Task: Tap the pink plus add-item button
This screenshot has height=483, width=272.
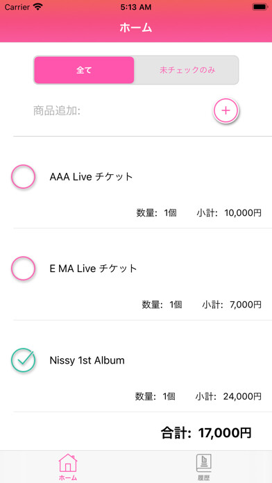Action: [x=226, y=110]
